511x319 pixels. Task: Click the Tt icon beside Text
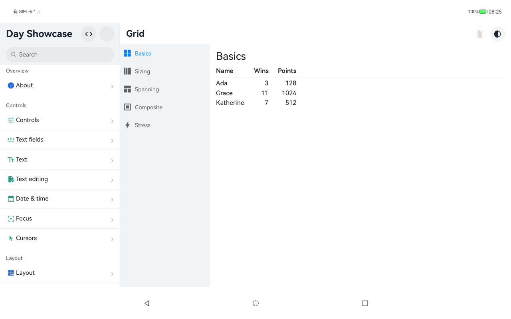tap(11, 159)
